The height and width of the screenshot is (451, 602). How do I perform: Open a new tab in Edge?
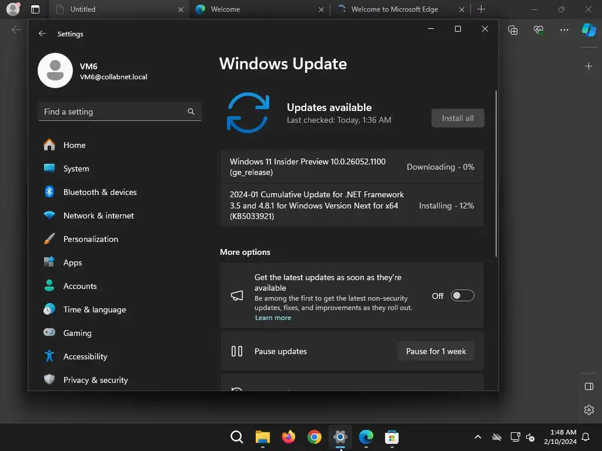click(481, 9)
